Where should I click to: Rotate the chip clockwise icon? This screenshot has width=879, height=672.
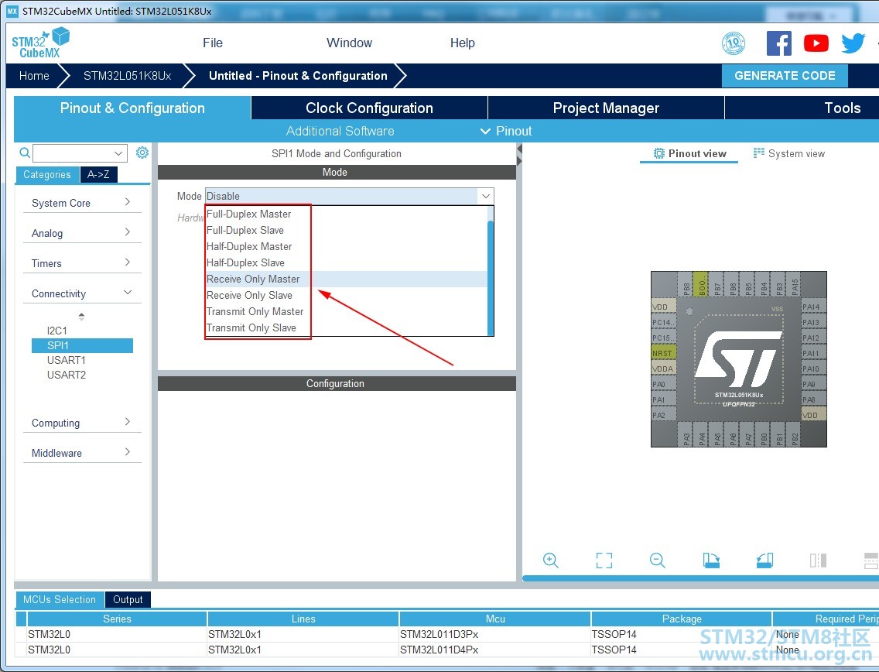[711, 560]
